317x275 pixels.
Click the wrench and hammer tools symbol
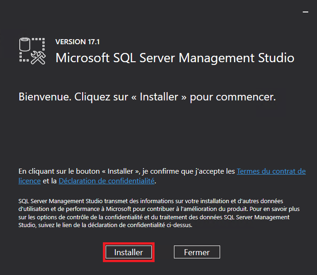tap(38, 56)
